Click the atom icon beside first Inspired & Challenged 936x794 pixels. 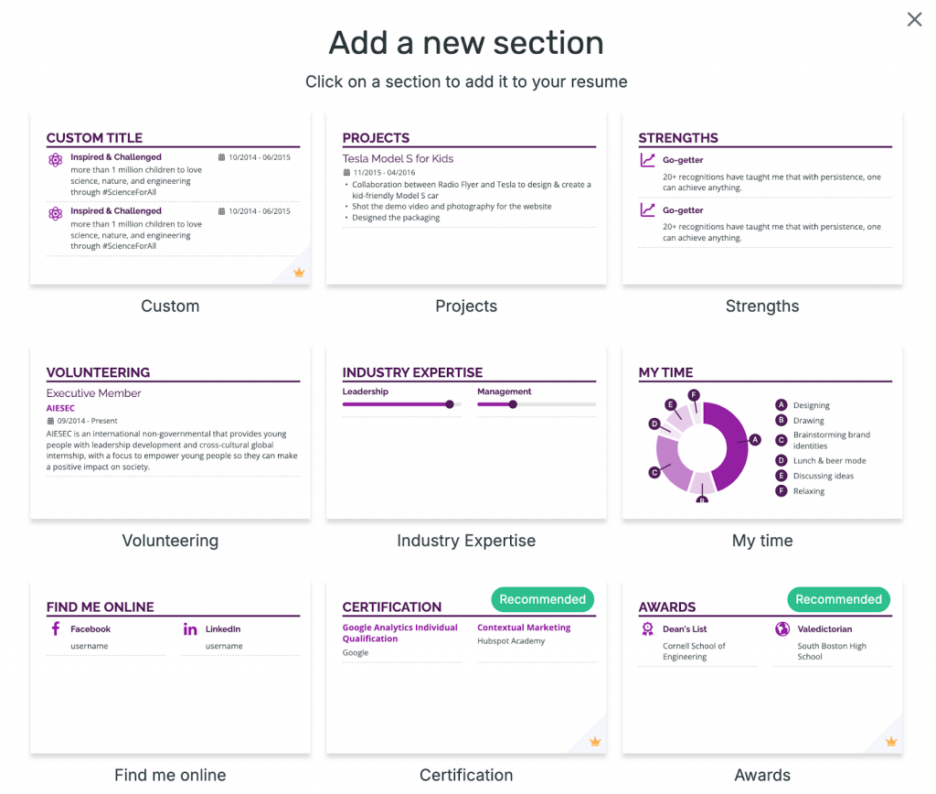click(x=56, y=160)
